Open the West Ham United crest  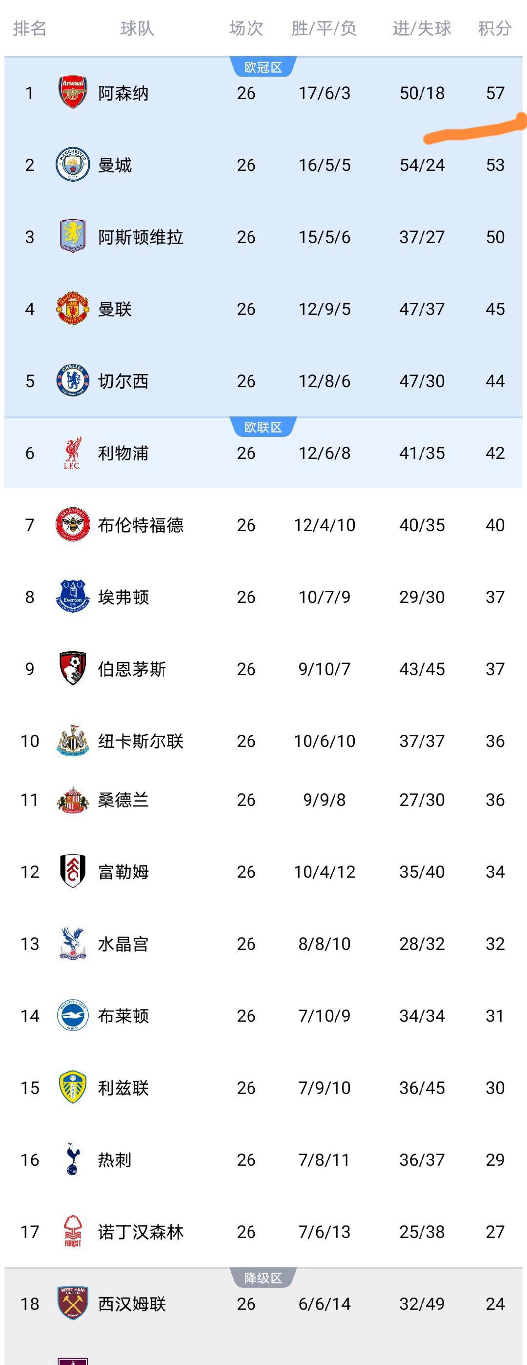point(73,1303)
